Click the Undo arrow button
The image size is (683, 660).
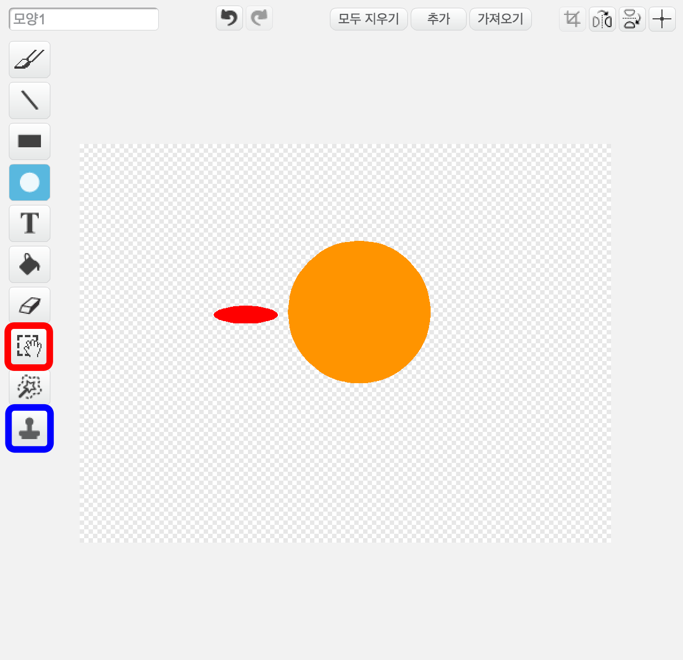pyautogui.click(x=229, y=19)
